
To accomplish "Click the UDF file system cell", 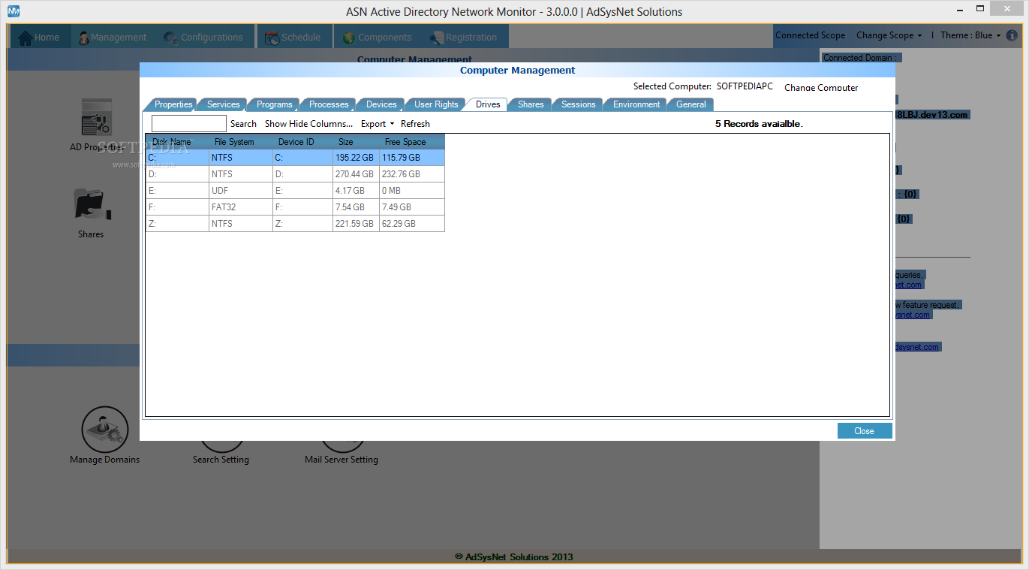I will [240, 191].
